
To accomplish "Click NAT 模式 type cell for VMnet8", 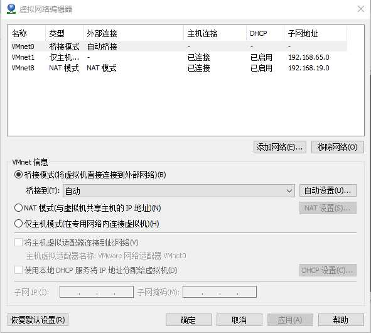I will click(64, 68).
